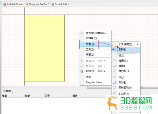
Task: Click the copy icon beside 拷贝(C)
Action: tap(82, 66)
